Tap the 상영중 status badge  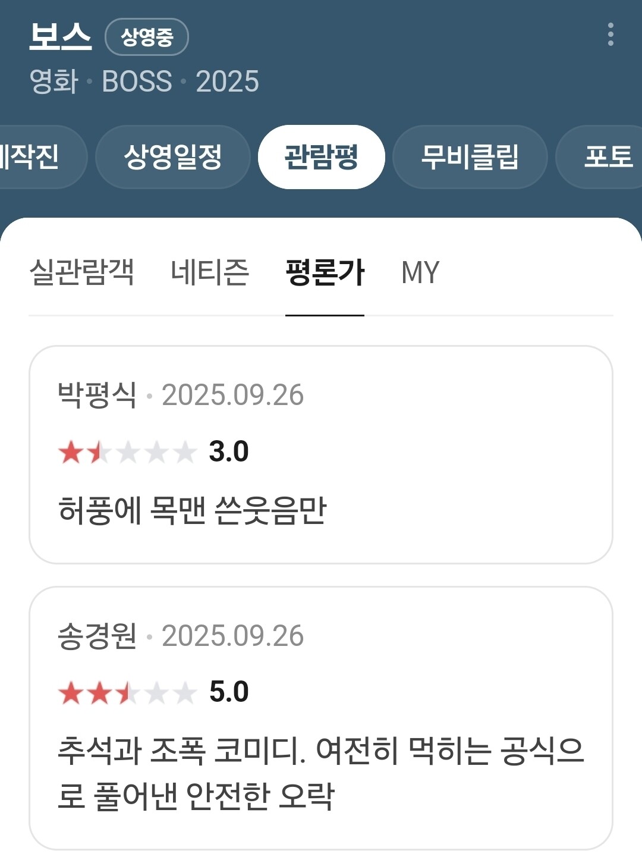146,37
